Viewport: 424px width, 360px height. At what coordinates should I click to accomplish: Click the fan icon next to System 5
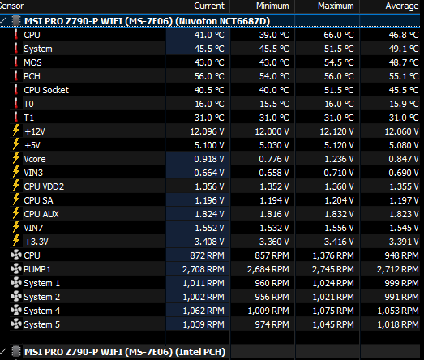(x=16, y=324)
